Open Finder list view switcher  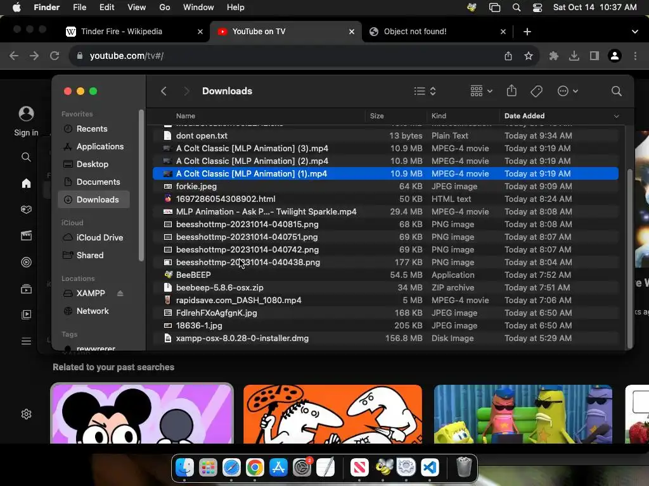point(425,91)
